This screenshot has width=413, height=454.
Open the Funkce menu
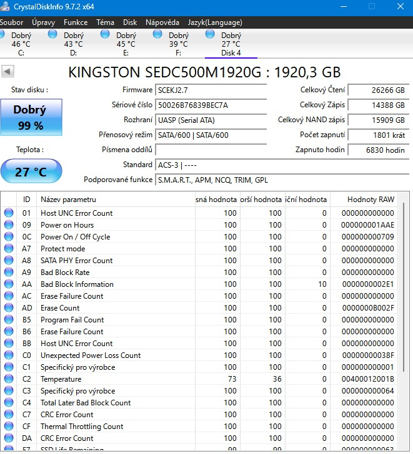(76, 22)
